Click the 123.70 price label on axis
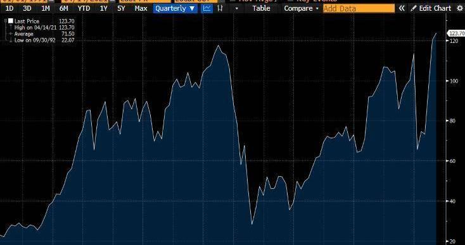This screenshot has height=245, width=465. 455,33
